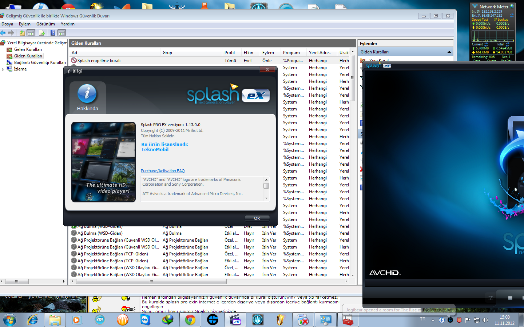
Task: Click the Hakkında info icon in Bilgi dialog
Action: tap(87, 94)
